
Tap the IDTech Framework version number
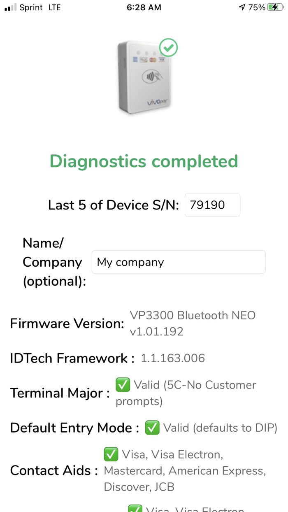tap(172, 358)
